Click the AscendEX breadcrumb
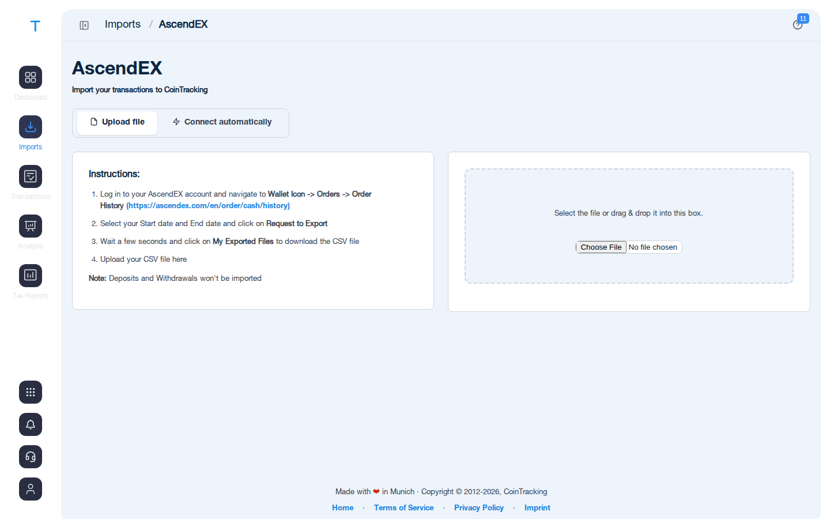830x519 pixels. (x=183, y=24)
